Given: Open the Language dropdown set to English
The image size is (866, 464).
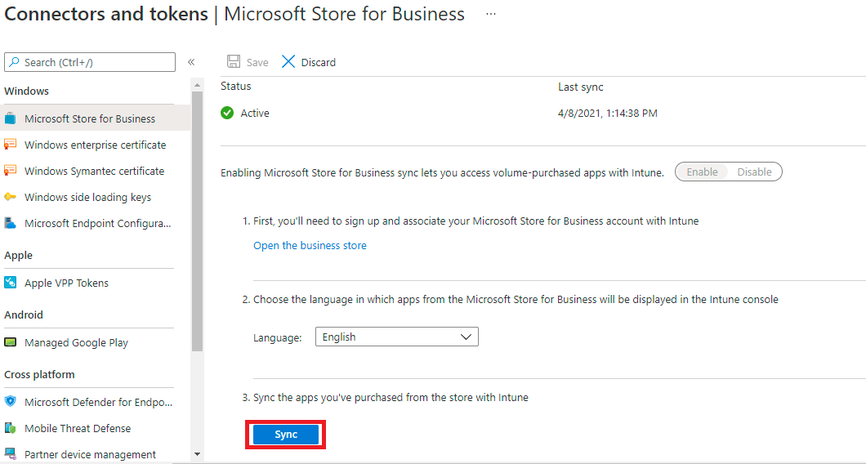Looking at the screenshot, I should (396, 337).
